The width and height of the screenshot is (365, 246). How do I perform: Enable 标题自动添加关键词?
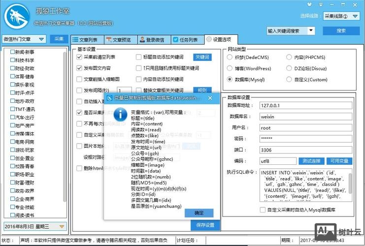pyautogui.click(x=139, y=57)
